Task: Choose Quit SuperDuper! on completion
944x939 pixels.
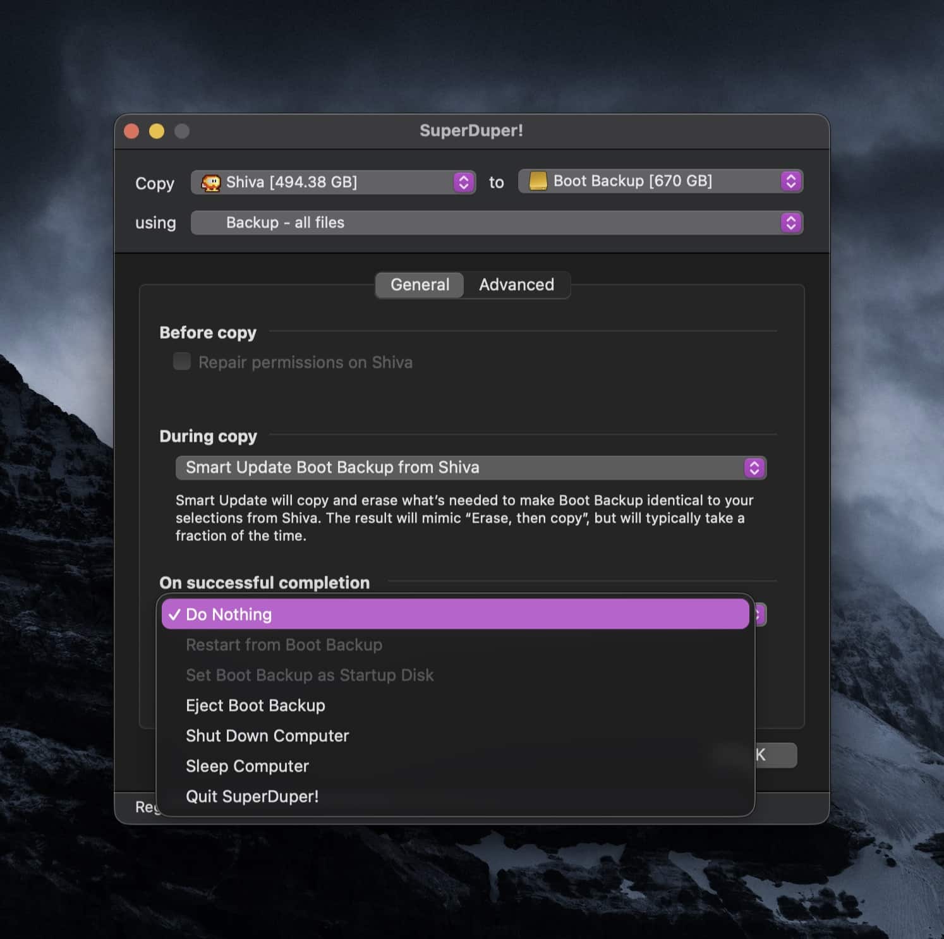Action: pyautogui.click(x=252, y=796)
